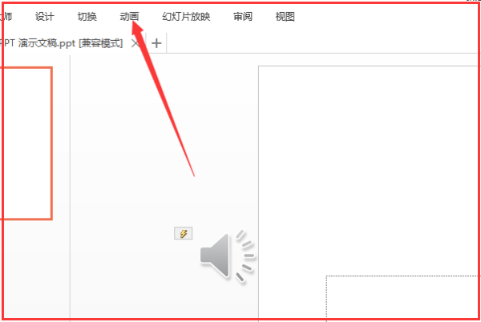Image resolution: width=481 pixels, height=322 pixels.
Task: Open the 审阅 review tab
Action: coord(243,17)
